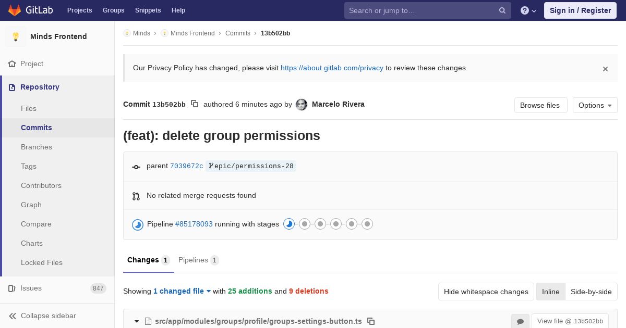Toggle comments on the changed file
The height and width of the screenshot is (328, 626).
point(520,321)
